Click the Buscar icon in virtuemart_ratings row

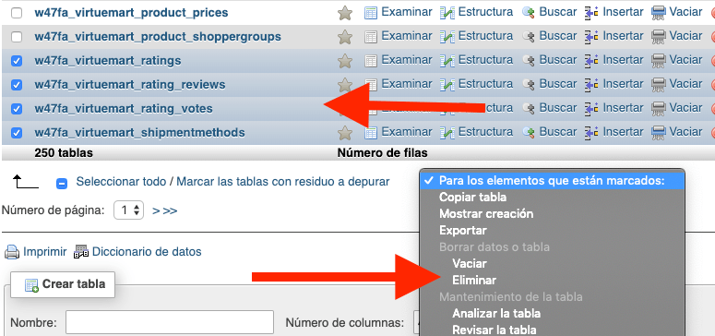click(529, 60)
